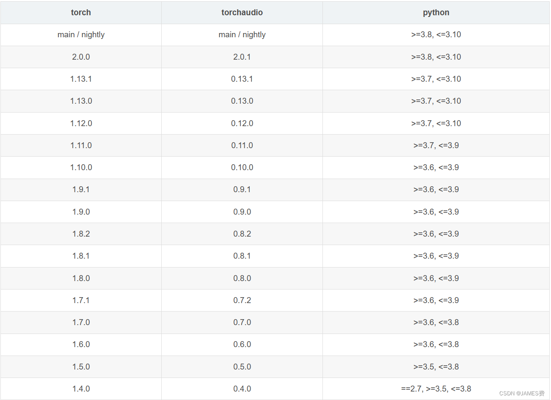Viewport: 551px width, 400px height.
Task: Click torchaudio version 0.6.0 cell
Action: pos(242,345)
